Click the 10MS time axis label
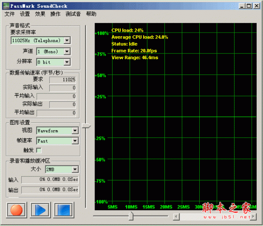 pyautogui.click(x=131, y=207)
